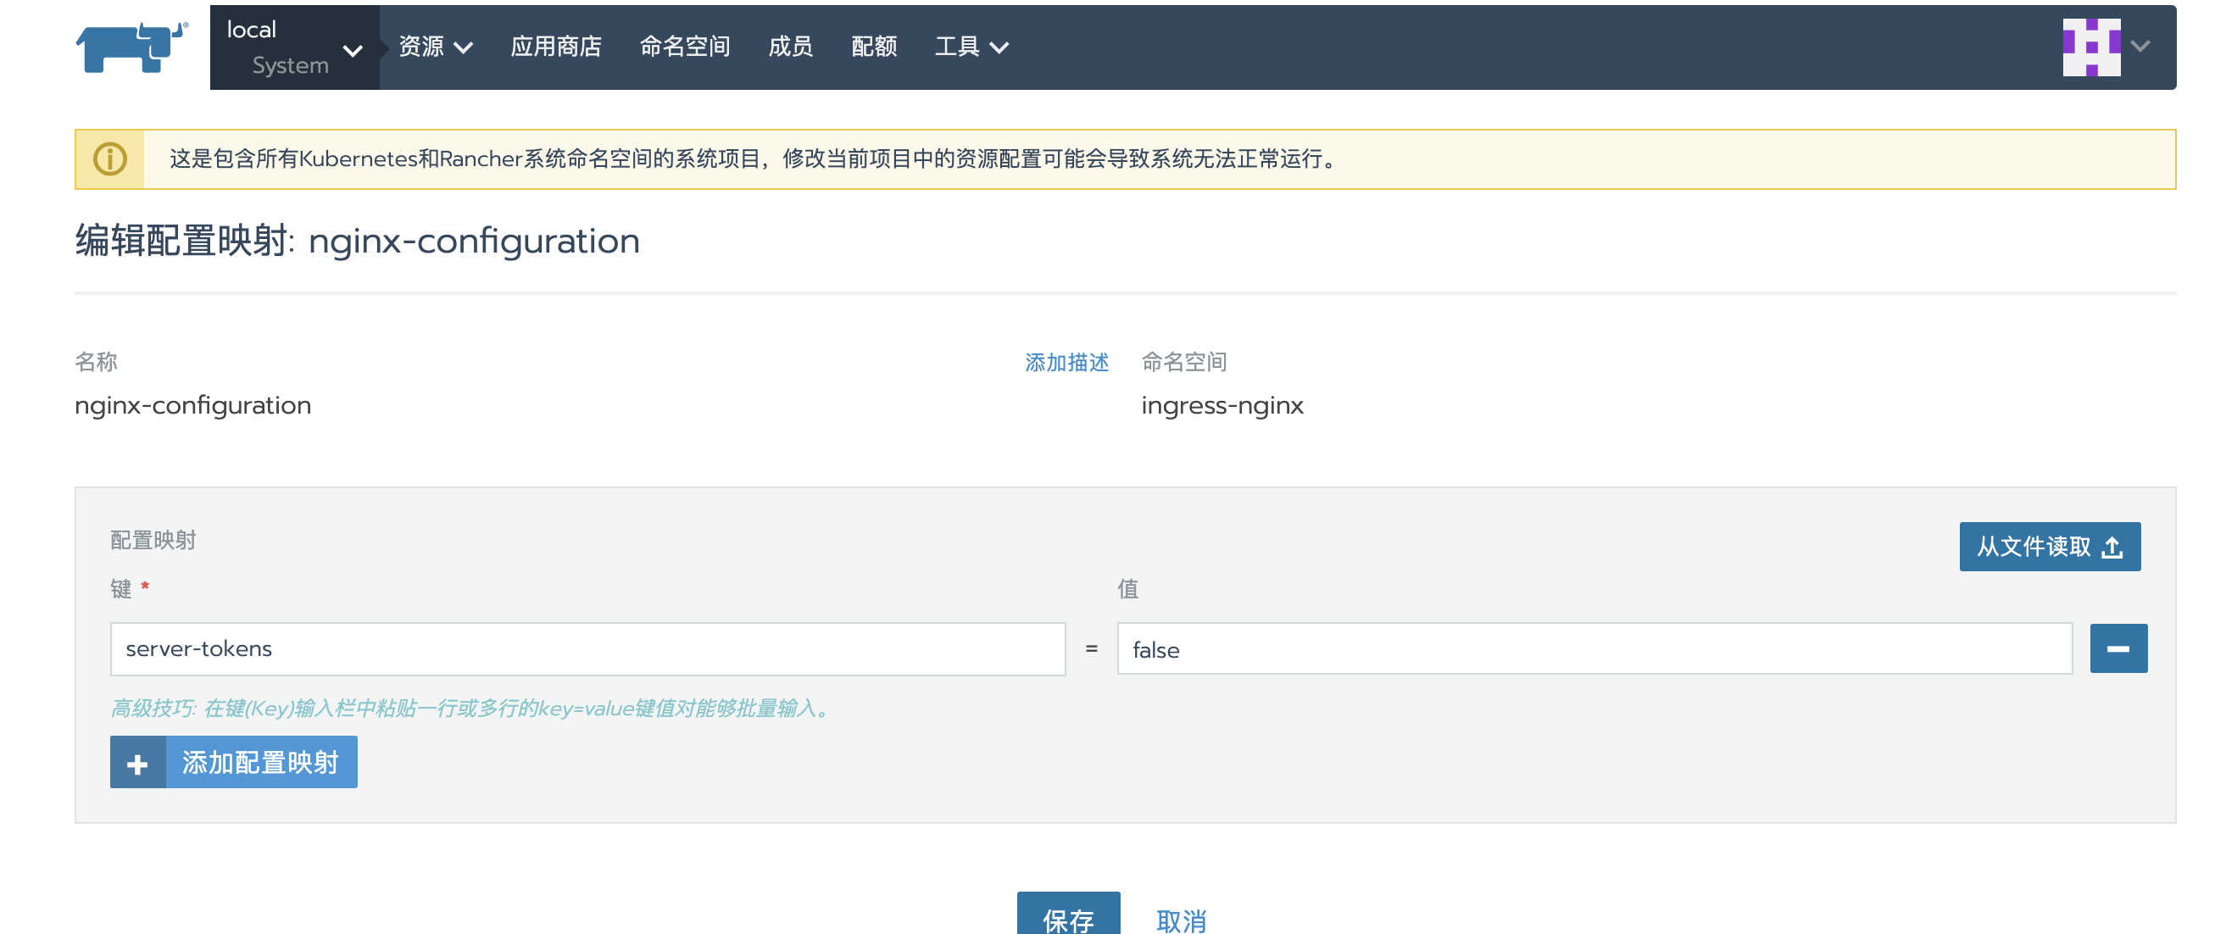
Task: Click the 高级技巧 hint text
Action: 471,709
